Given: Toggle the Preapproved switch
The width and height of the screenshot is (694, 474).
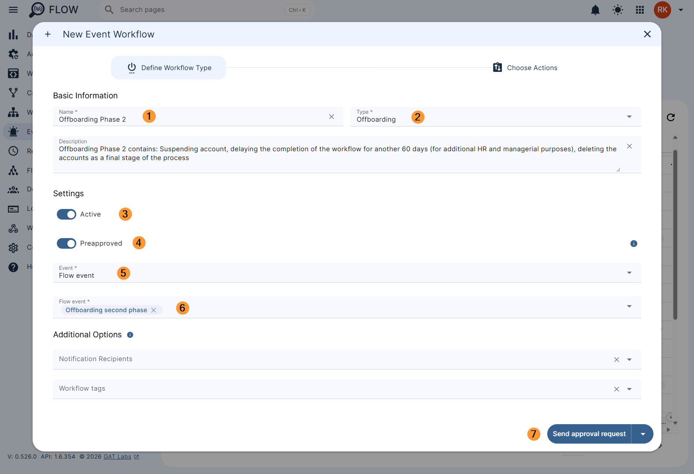Looking at the screenshot, I should 67,243.
